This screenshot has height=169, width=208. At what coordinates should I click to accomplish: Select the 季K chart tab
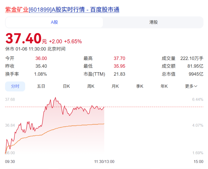(x=140, y=86)
